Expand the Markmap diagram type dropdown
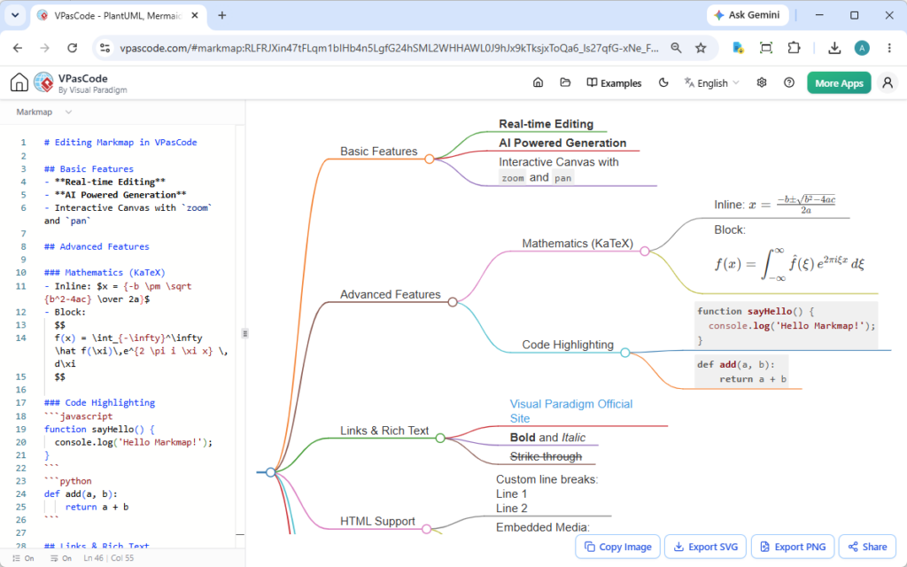Viewport: 907px width, 567px height. (44, 113)
